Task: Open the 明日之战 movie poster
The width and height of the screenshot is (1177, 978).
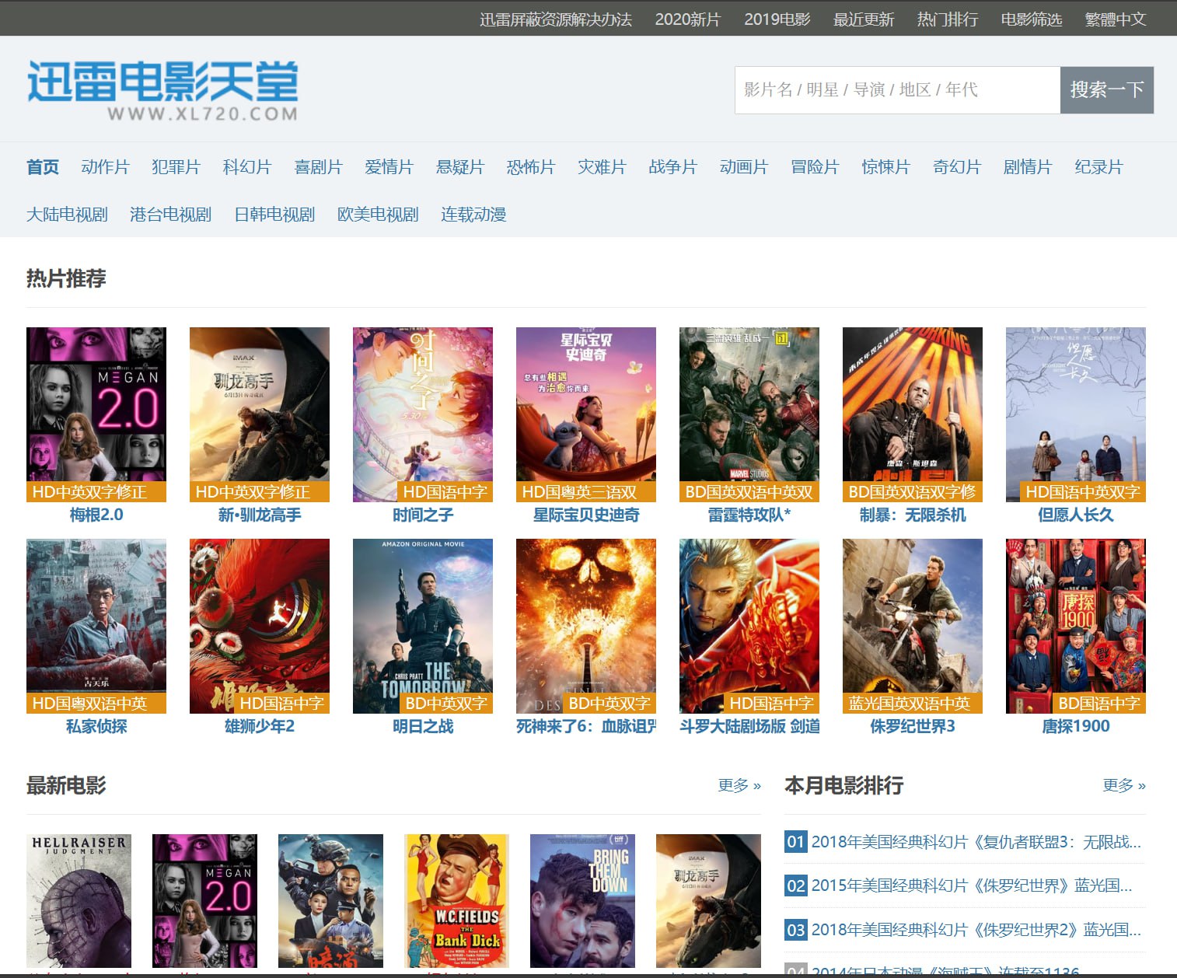Action: (423, 626)
